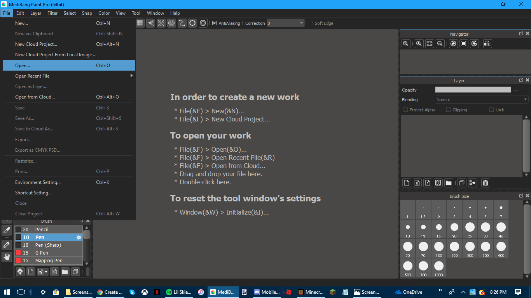Click the merge layer icon in Layer panel
Viewport: 531px width, 298px height.
pos(472,183)
